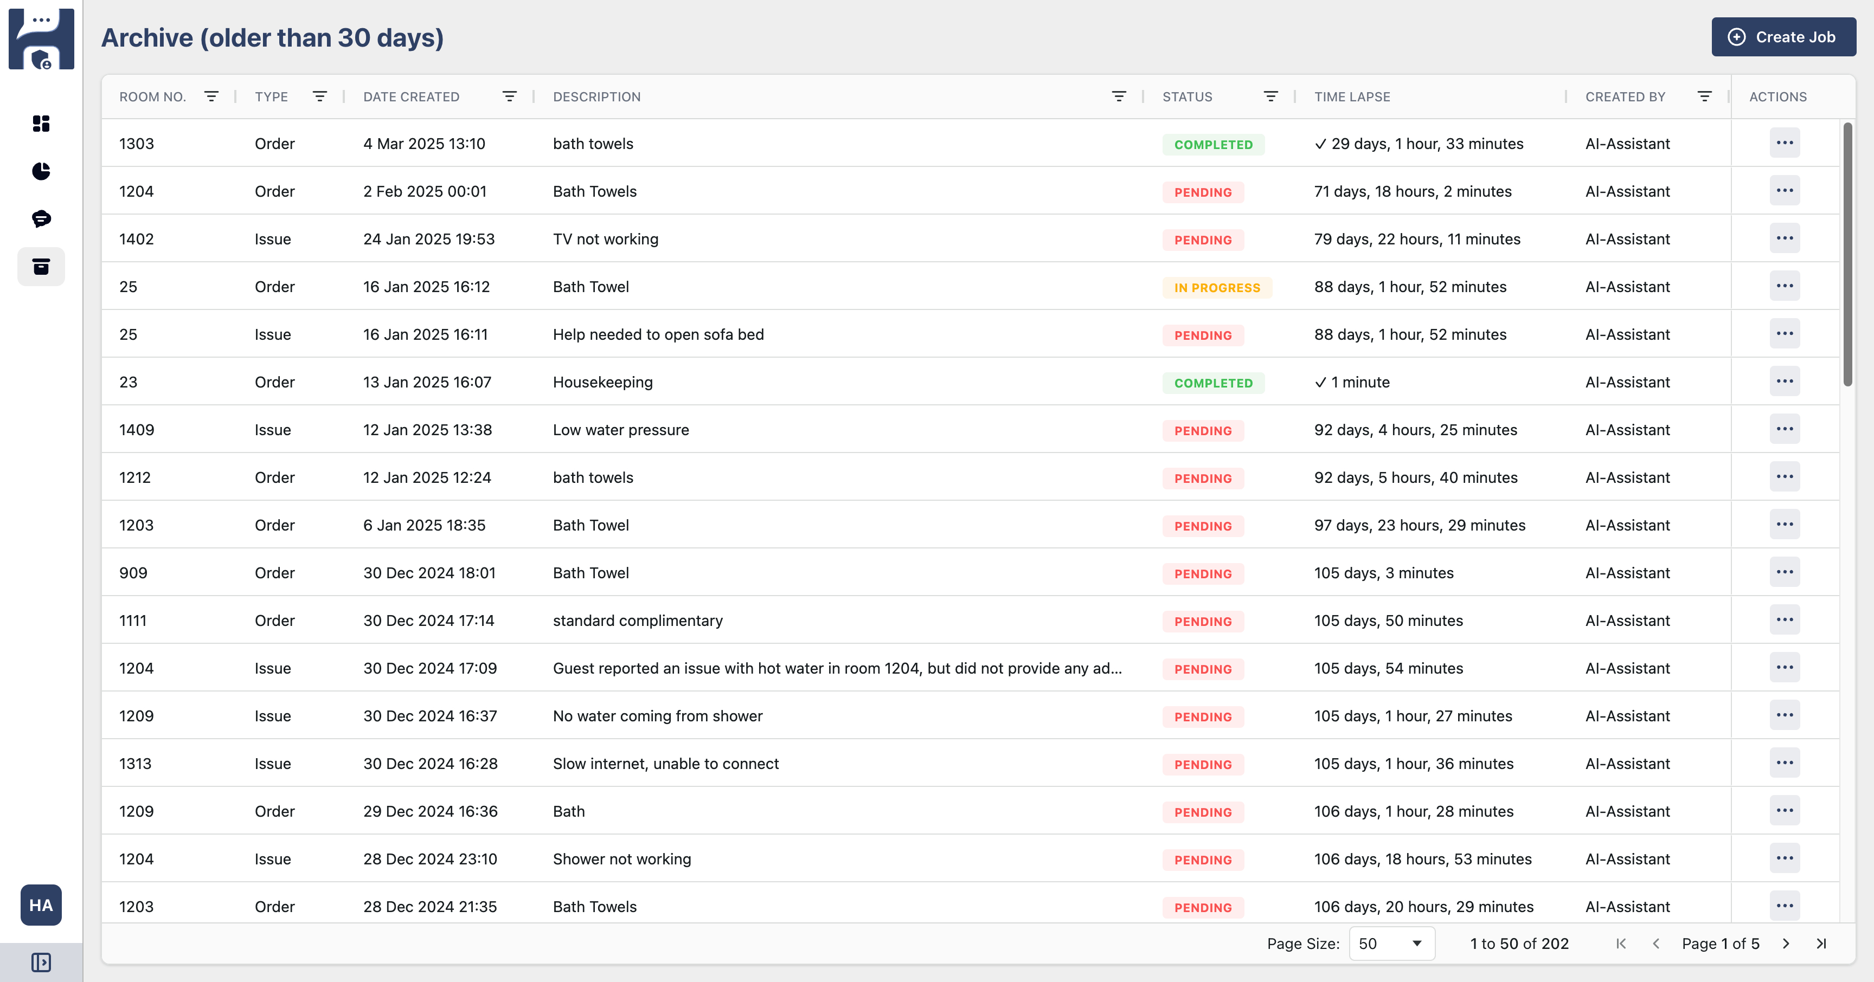
Task: Open actions menu for room 25 Bath Towel
Action: [x=1785, y=286]
